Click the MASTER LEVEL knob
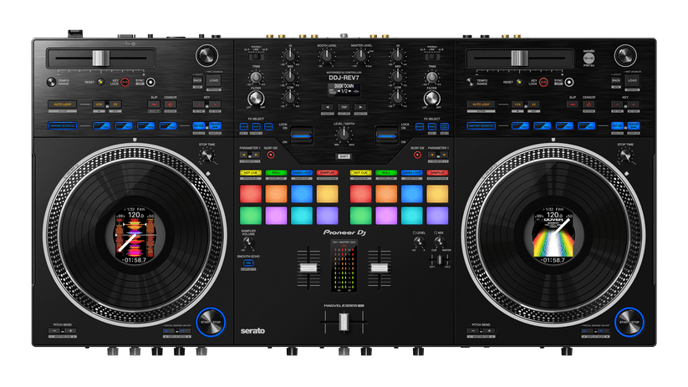Screen dimensions: 688x387 pyautogui.click(x=360, y=56)
